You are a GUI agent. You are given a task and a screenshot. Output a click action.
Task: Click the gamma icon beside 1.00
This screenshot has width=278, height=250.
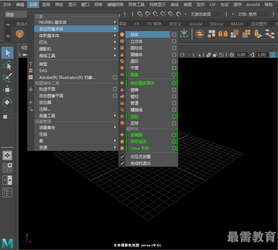(x=252, y=55)
